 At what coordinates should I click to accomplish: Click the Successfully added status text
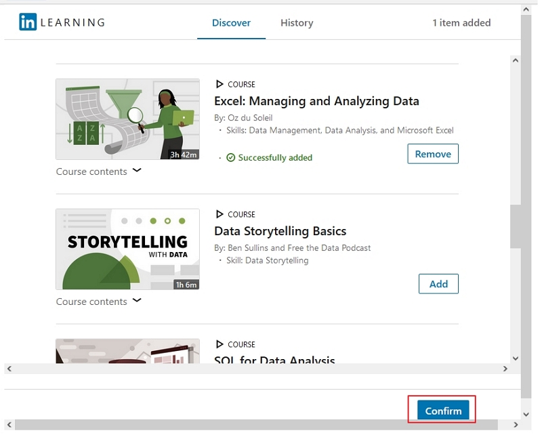(275, 158)
